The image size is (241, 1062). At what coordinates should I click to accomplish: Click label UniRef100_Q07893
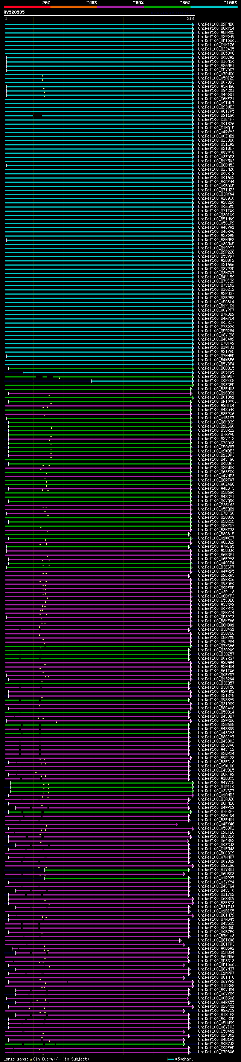coord(216,82)
